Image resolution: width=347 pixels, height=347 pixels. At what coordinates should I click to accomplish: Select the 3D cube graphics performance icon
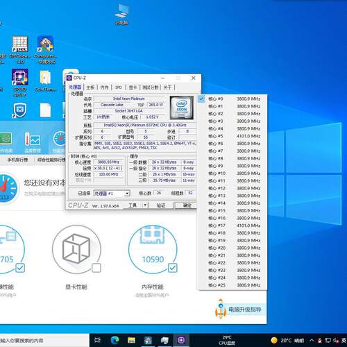click(76, 249)
